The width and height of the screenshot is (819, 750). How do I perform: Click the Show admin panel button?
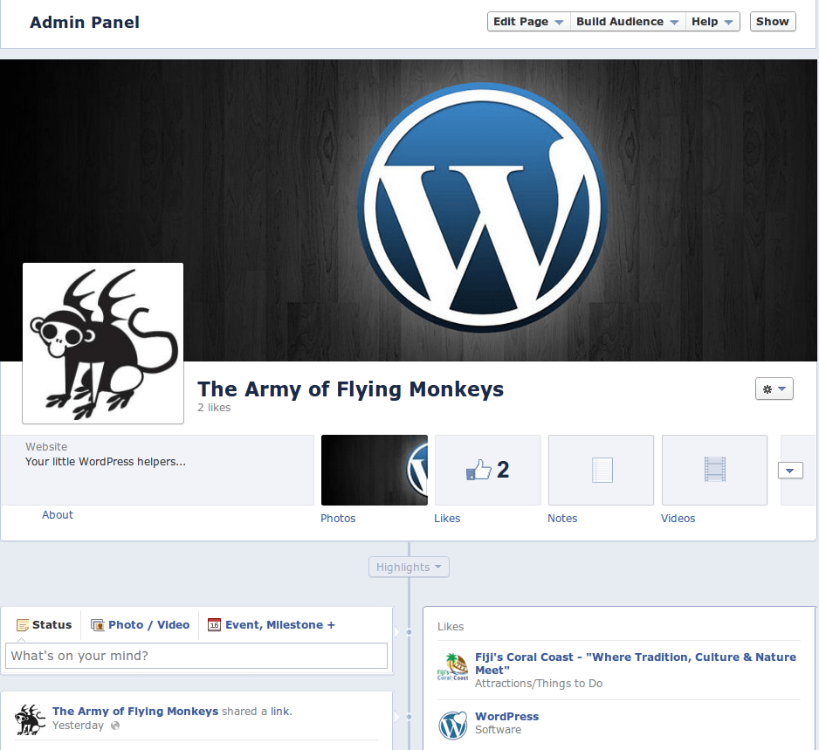(x=773, y=22)
